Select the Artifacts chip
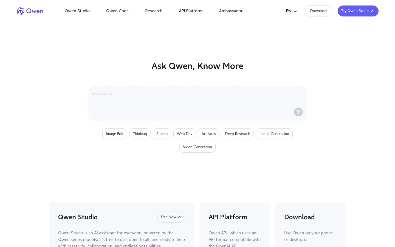Screen dimensions: 395x247 pyautogui.click(x=209, y=134)
